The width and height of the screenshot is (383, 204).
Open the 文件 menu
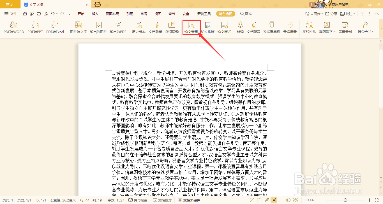(x=13, y=13)
